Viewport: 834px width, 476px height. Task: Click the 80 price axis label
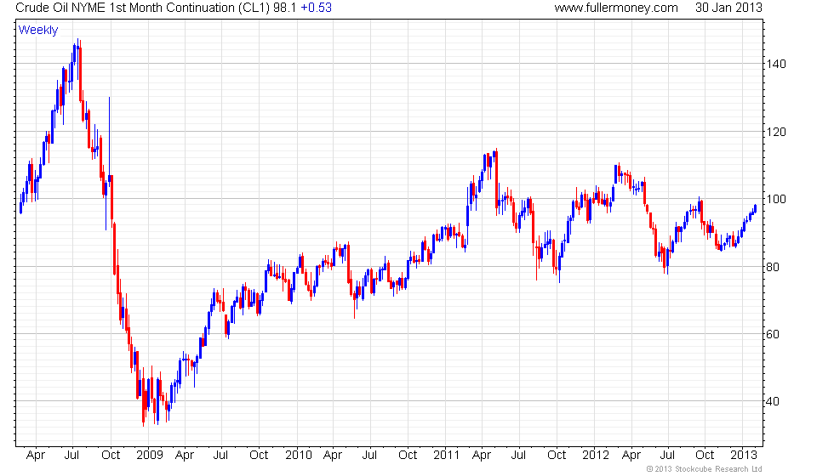point(773,267)
